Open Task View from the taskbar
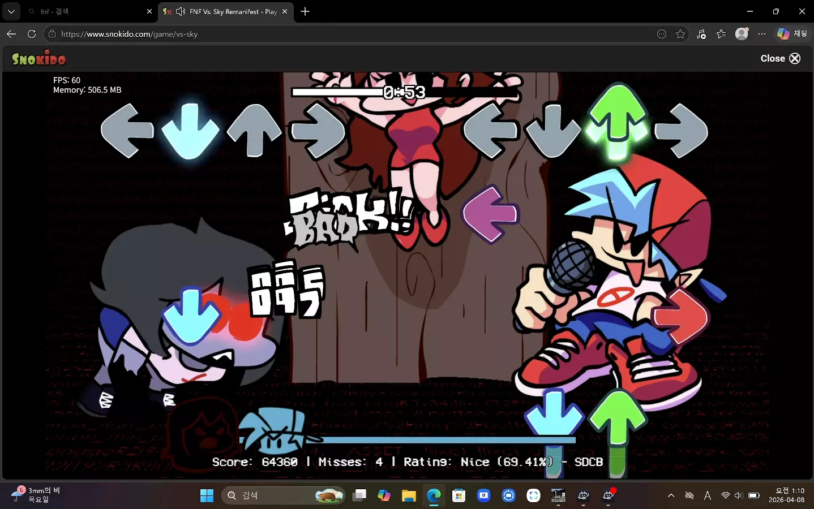The image size is (814, 509). pyautogui.click(x=359, y=496)
